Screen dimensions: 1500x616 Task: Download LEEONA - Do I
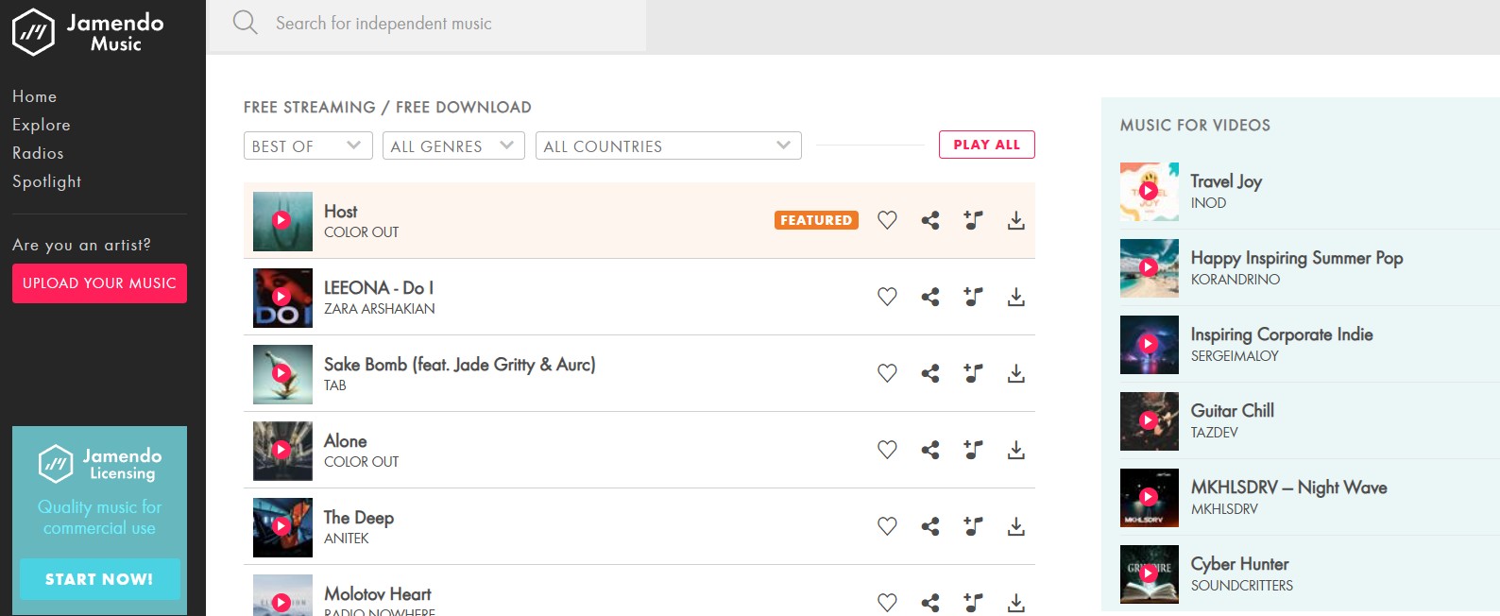coord(1016,297)
